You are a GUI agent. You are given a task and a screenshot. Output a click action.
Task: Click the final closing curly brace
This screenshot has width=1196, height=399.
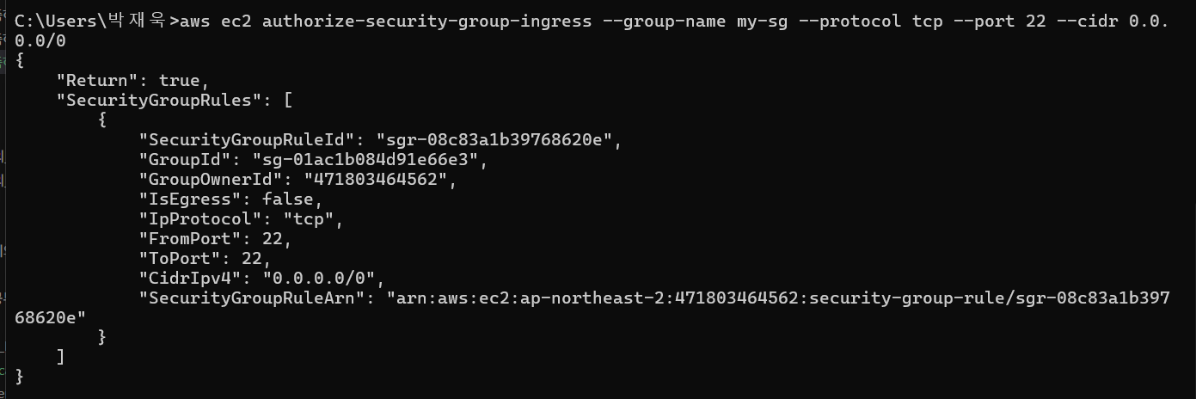pyautogui.click(x=21, y=377)
